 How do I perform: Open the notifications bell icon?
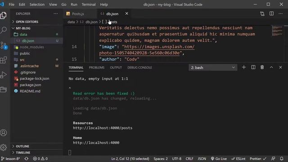point(282,159)
